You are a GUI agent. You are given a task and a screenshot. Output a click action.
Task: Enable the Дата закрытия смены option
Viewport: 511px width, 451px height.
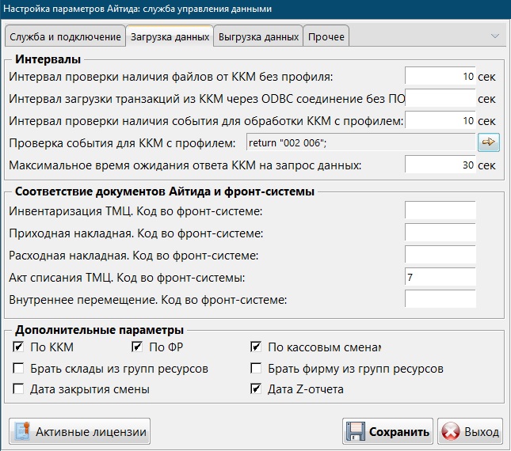point(18,388)
